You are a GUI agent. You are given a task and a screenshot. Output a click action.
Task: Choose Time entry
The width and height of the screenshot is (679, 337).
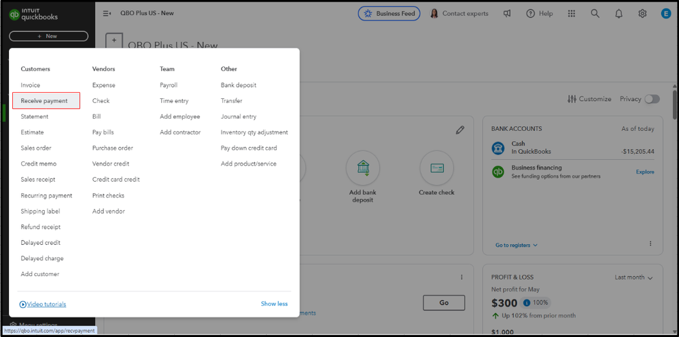[x=174, y=100]
